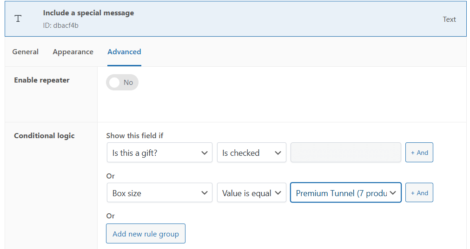The height and width of the screenshot is (249, 470).
Task: Switch to the General tab
Action: 25,52
